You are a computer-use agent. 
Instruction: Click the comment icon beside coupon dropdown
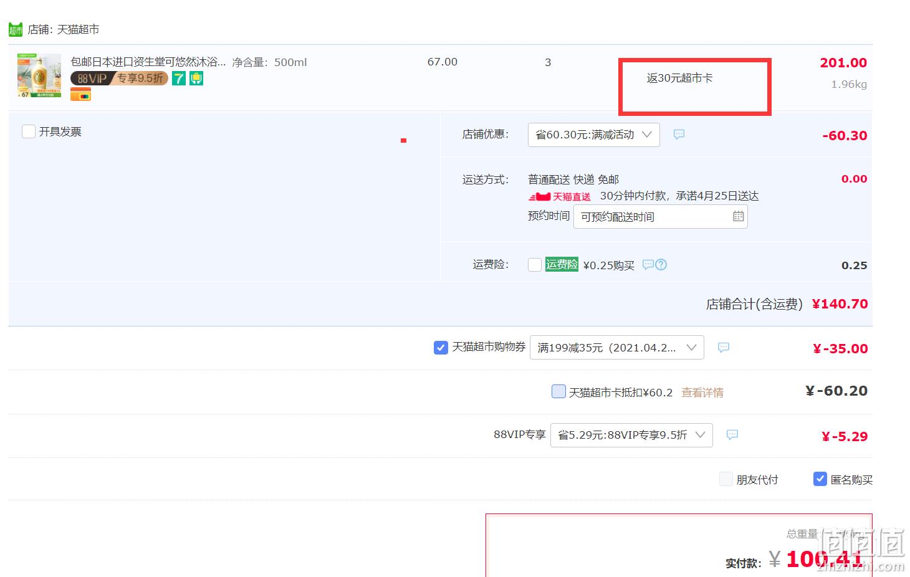[x=723, y=347]
